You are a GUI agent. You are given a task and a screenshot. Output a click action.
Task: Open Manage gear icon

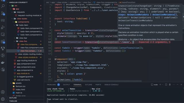click(x=3, y=99)
